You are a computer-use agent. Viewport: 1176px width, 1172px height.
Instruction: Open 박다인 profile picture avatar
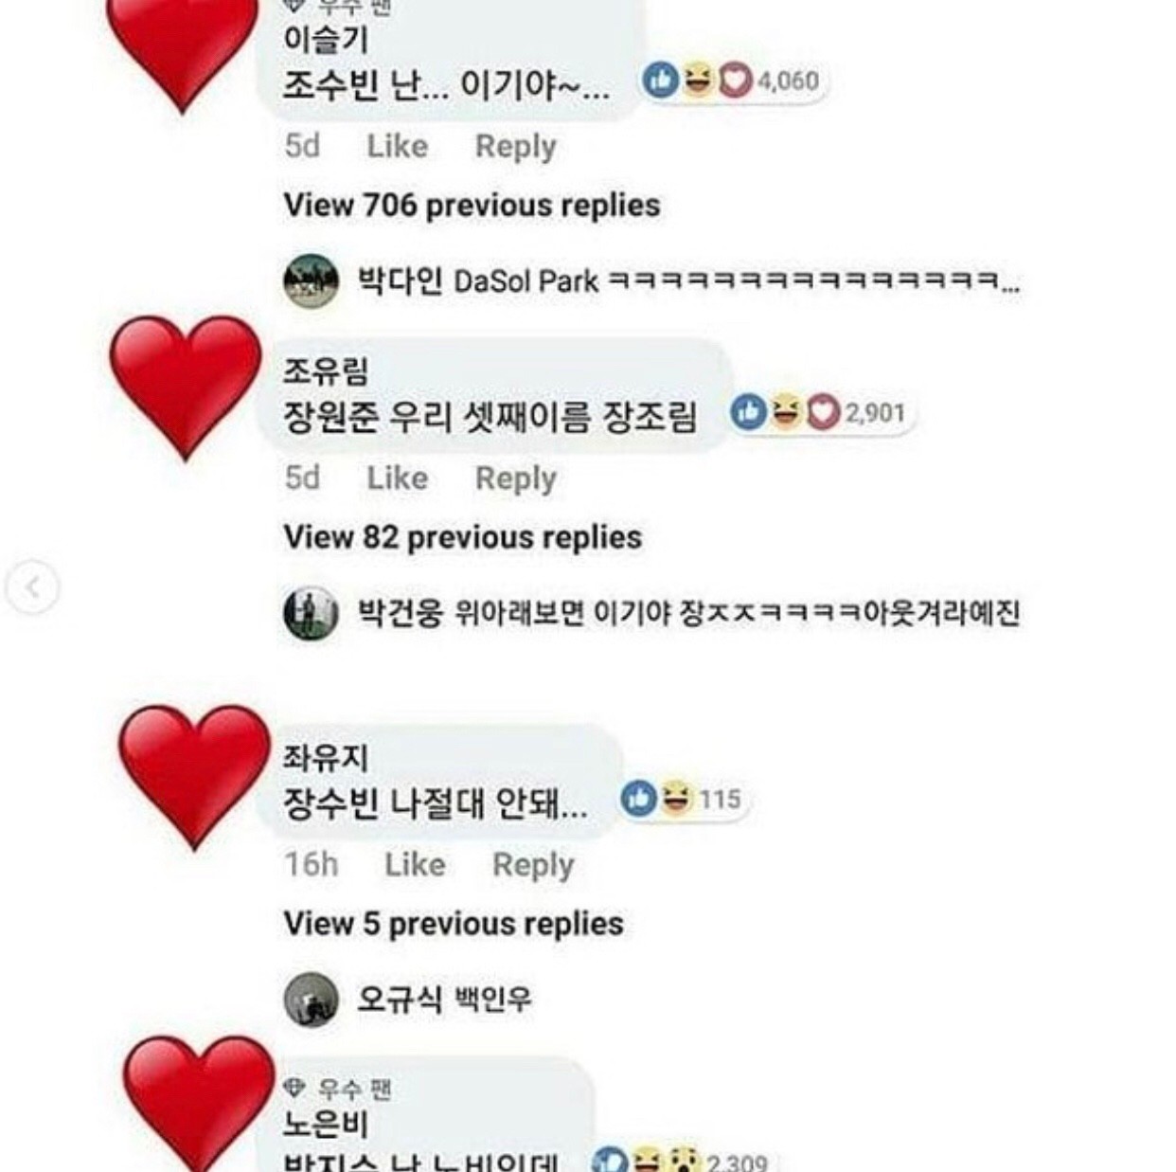(x=311, y=281)
